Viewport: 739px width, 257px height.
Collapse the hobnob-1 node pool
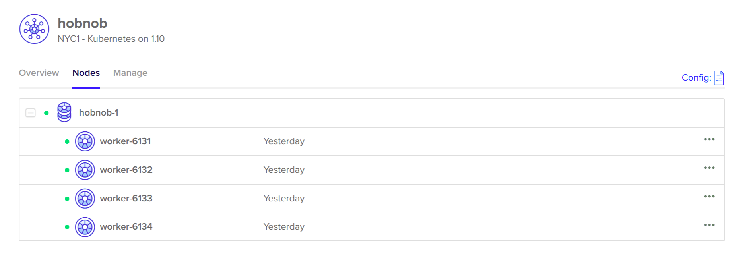(31, 113)
